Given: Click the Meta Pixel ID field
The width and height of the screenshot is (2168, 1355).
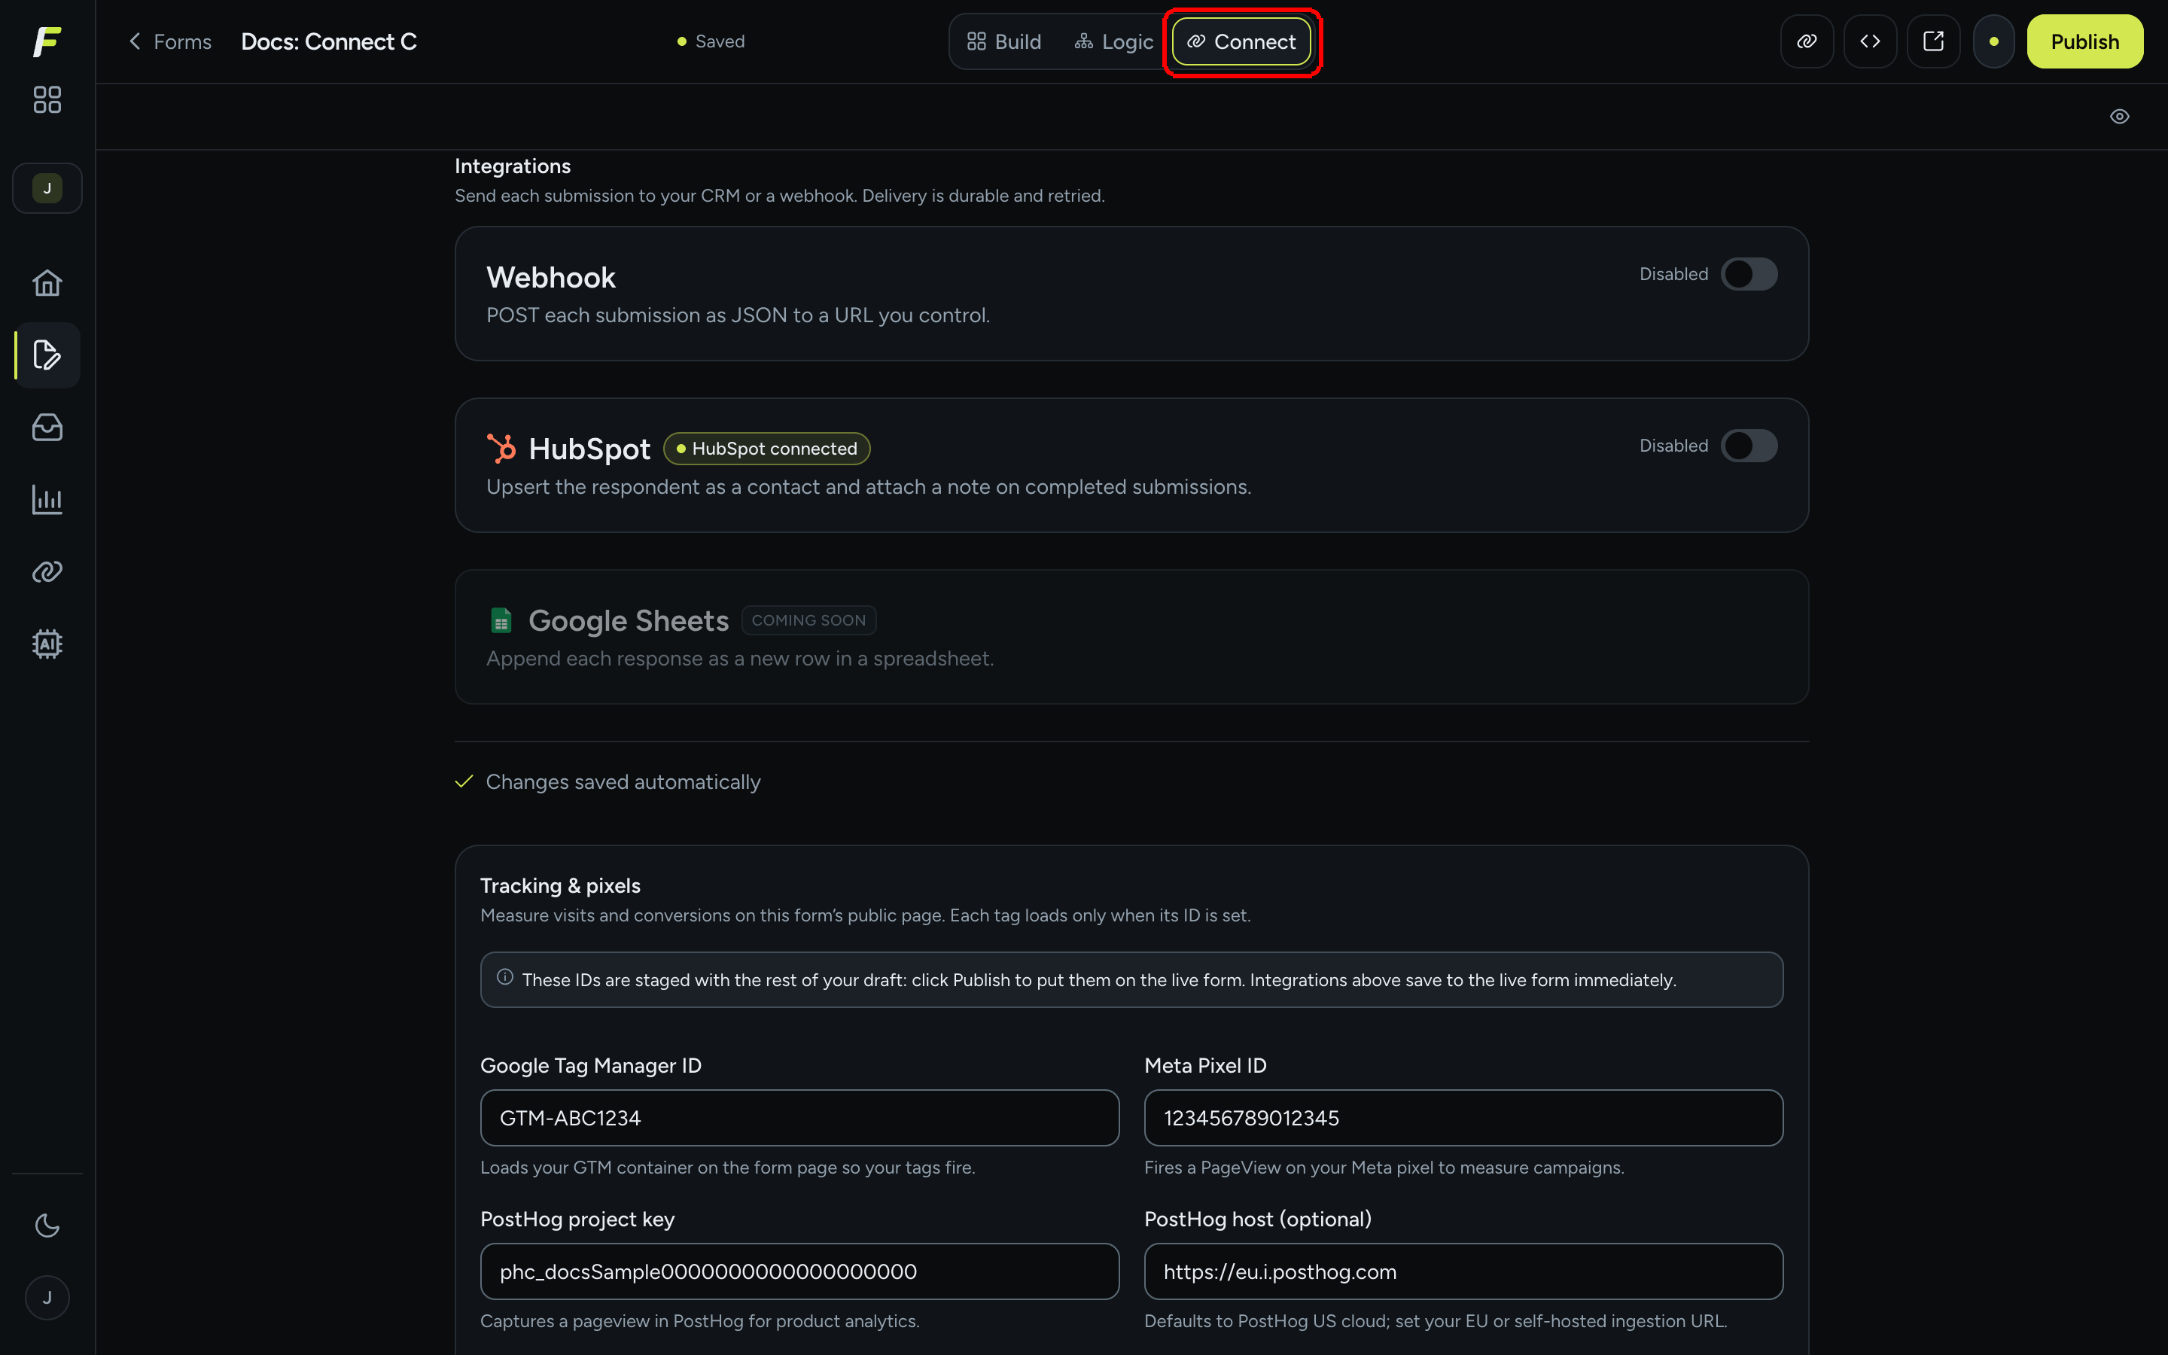Looking at the screenshot, I should pos(1463,1118).
